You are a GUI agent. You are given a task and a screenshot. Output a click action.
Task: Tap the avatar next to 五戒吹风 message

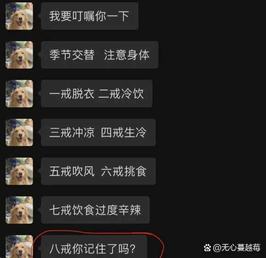pos(19,171)
